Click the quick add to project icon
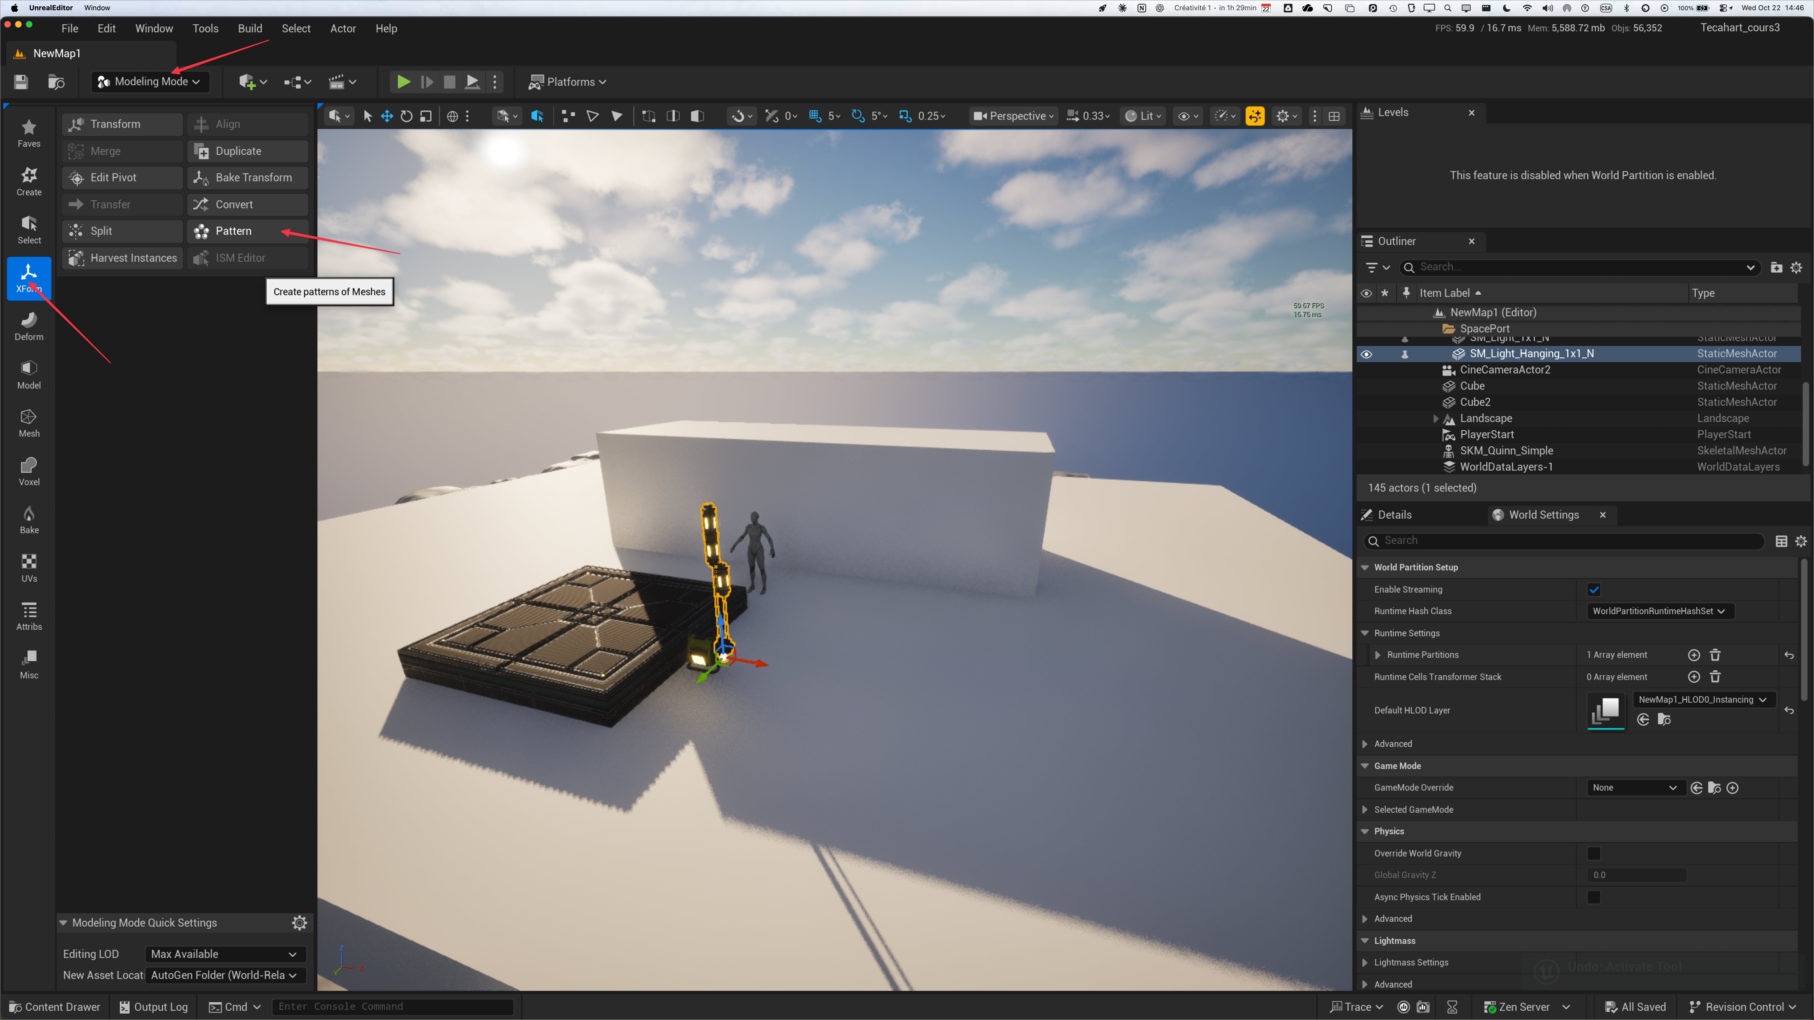Image resolution: width=1814 pixels, height=1020 pixels. click(x=252, y=82)
